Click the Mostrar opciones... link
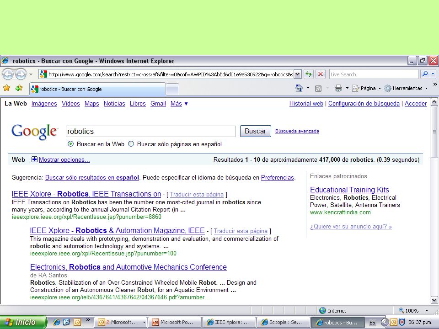 tap(64, 160)
